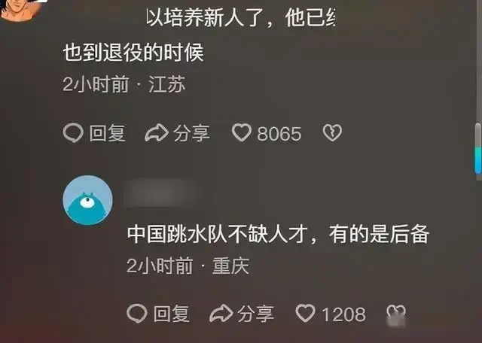Tap the reply bubble icon under the 江苏 comment
Image resolution: width=482 pixels, height=343 pixels.
(x=73, y=133)
